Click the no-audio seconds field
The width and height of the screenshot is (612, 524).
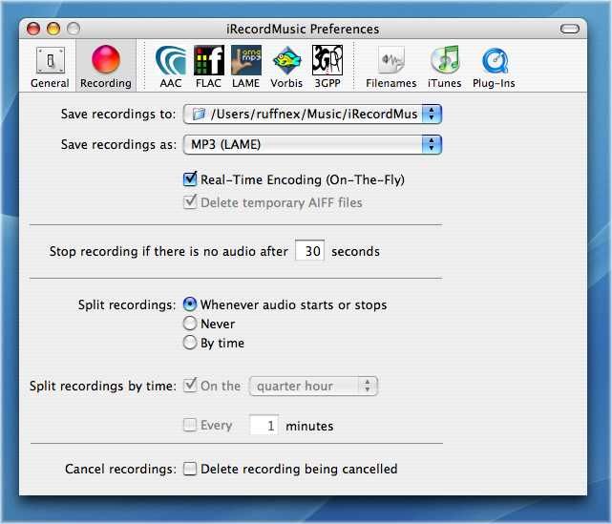coord(309,250)
